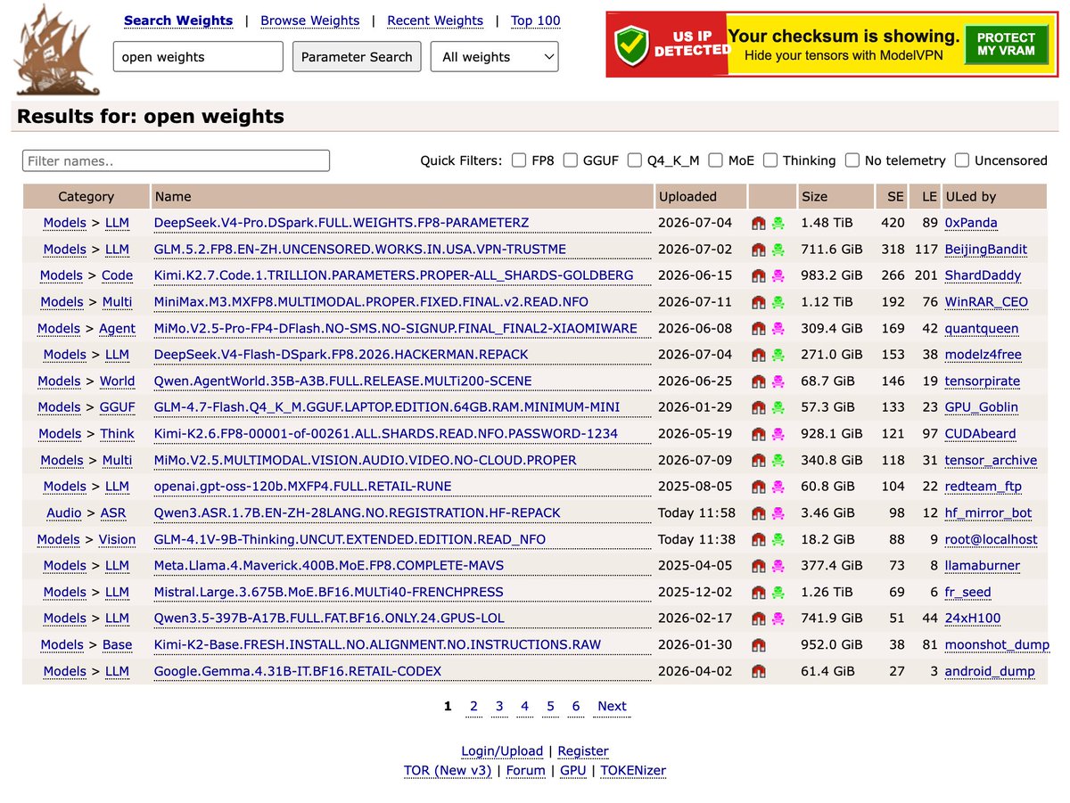
Task: Open magnet link for MiniMax.M3.MXFP8 row
Action: 759,302
